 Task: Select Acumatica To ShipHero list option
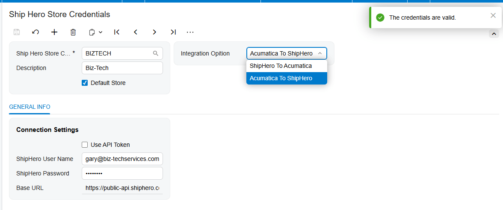click(287, 78)
